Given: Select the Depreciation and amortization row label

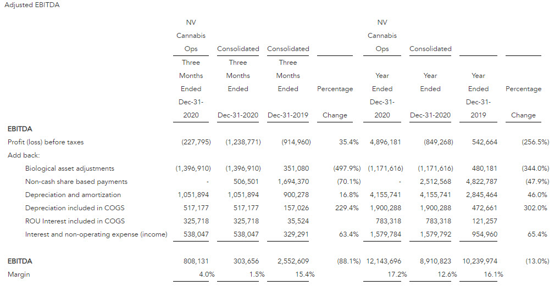Looking at the screenshot, I should click(x=73, y=194).
